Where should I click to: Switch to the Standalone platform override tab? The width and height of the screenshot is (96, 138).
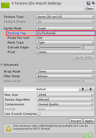coord(83,89)
